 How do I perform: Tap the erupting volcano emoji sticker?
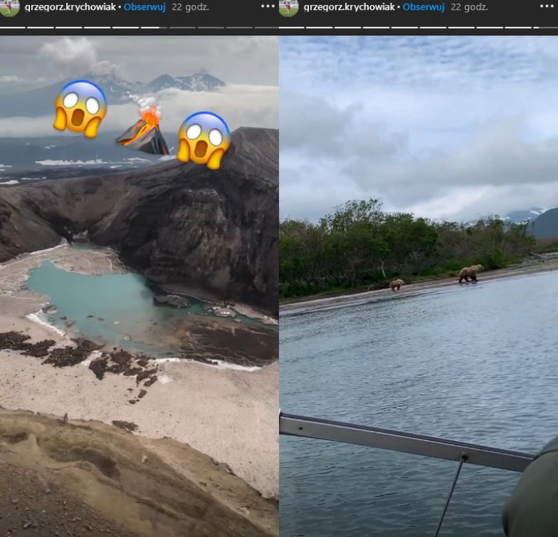point(143,125)
